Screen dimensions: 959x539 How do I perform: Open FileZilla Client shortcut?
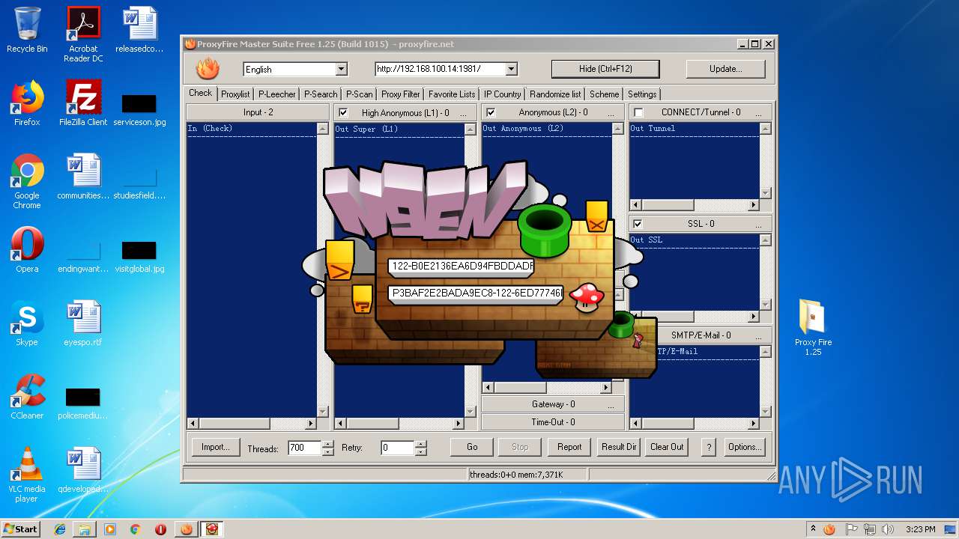point(83,103)
